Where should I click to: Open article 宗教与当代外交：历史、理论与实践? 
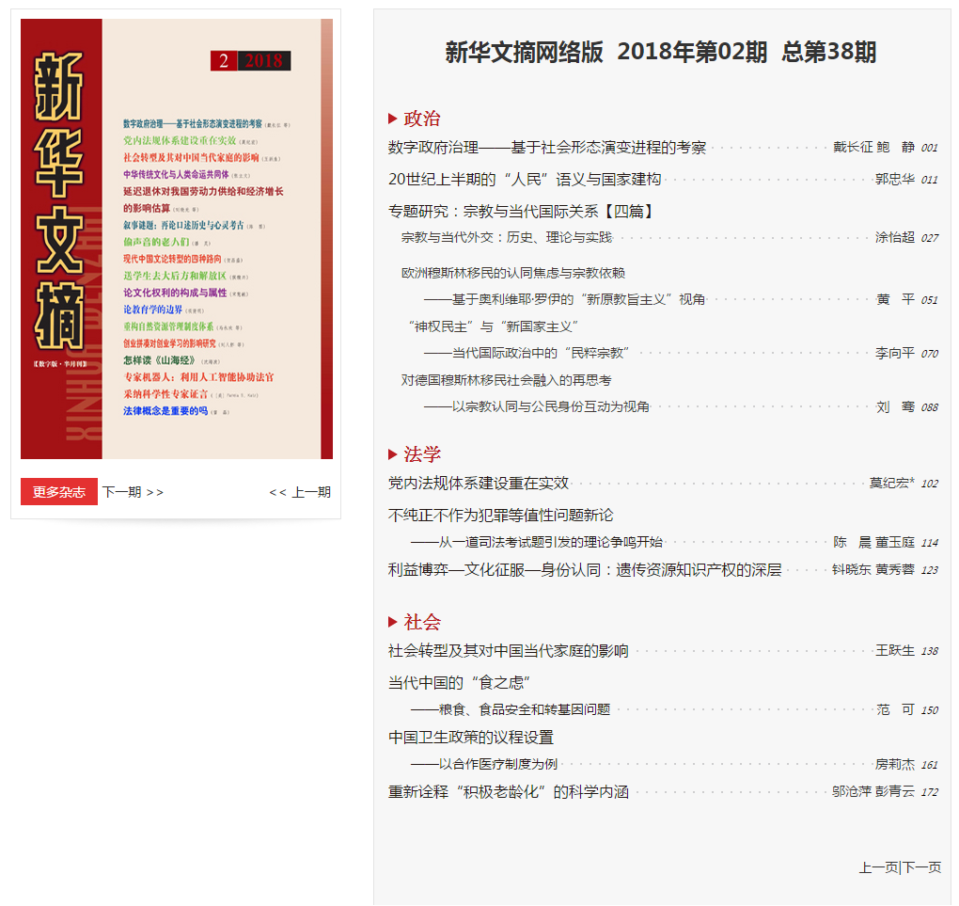point(507,237)
